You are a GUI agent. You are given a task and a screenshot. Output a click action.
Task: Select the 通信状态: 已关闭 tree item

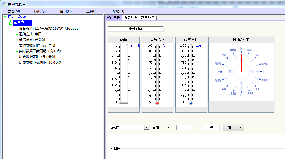(32, 40)
